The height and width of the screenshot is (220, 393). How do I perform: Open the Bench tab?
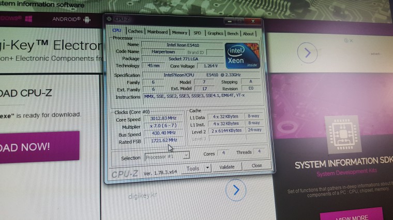pos(233,33)
